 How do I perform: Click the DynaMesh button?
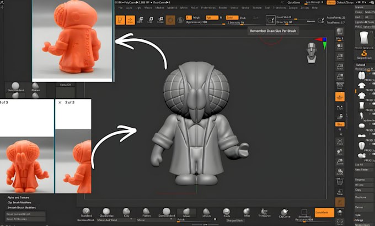point(324,213)
